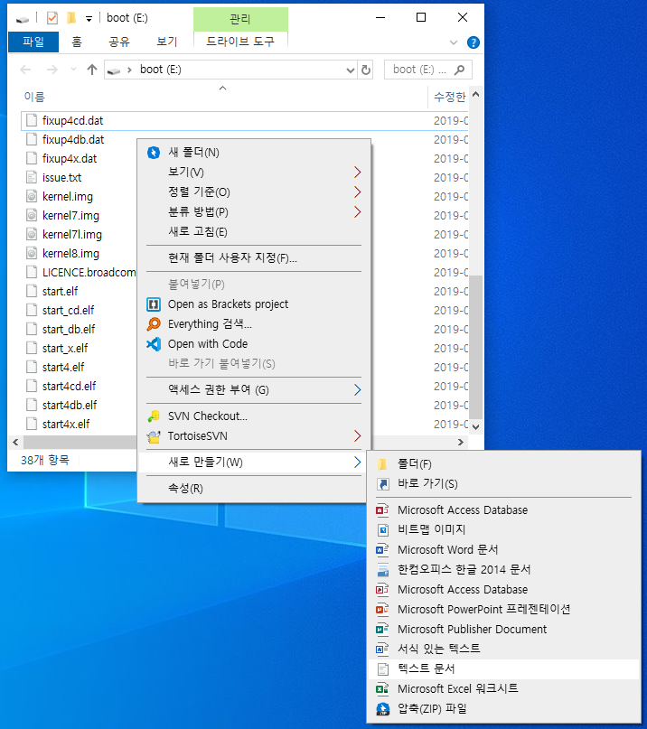
Task: Click the SVN Checkout icon
Action: point(154,416)
